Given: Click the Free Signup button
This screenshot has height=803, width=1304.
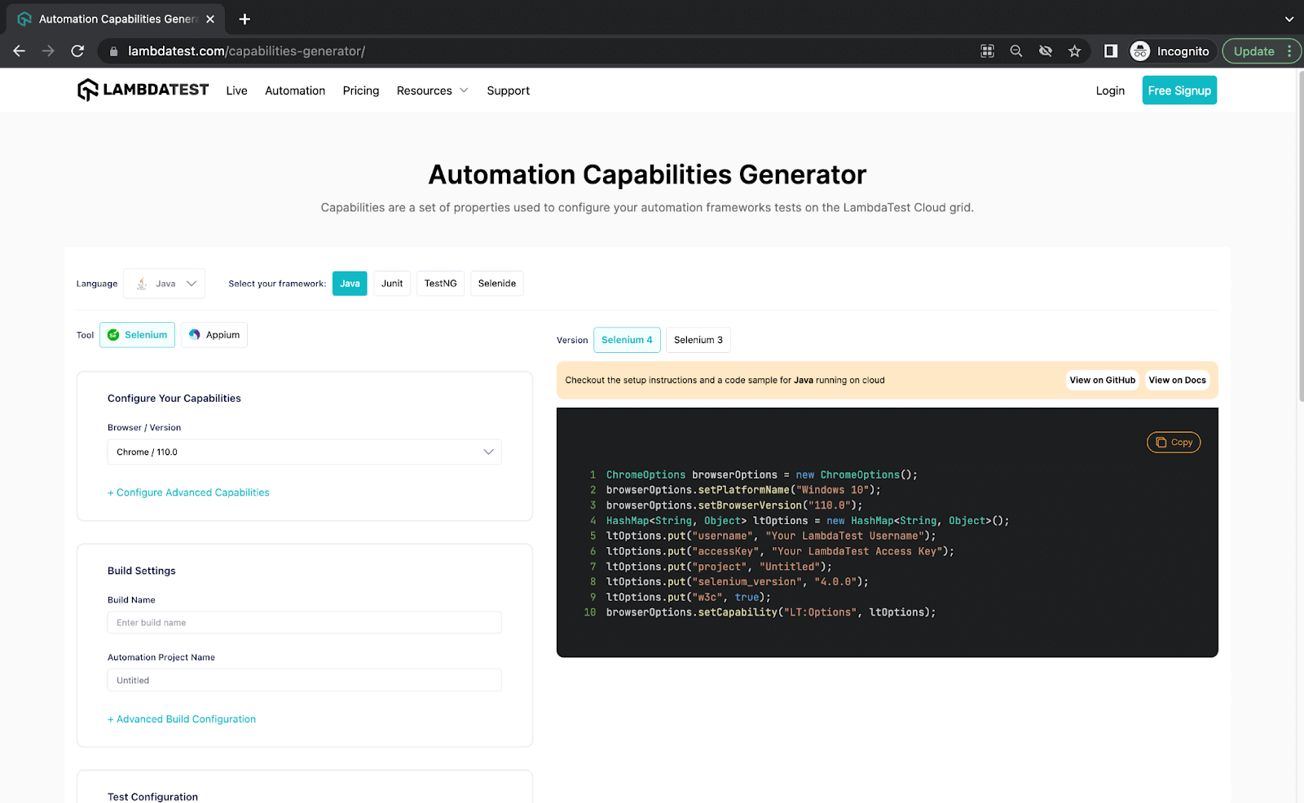Looking at the screenshot, I should click(1178, 90).
